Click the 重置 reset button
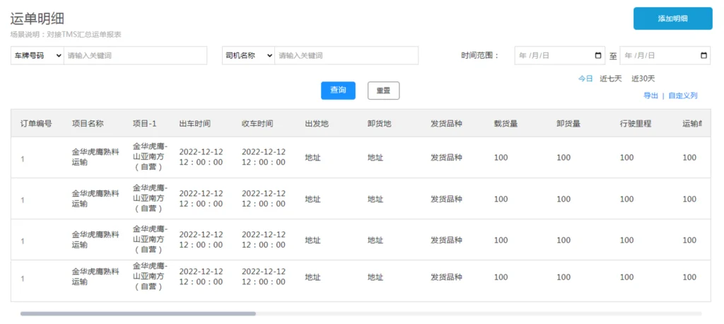 point(383,91)
